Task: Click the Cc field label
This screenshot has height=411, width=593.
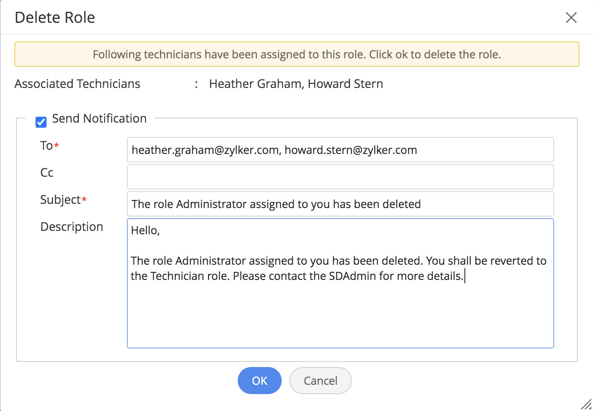Action: [x=47, y=173]
